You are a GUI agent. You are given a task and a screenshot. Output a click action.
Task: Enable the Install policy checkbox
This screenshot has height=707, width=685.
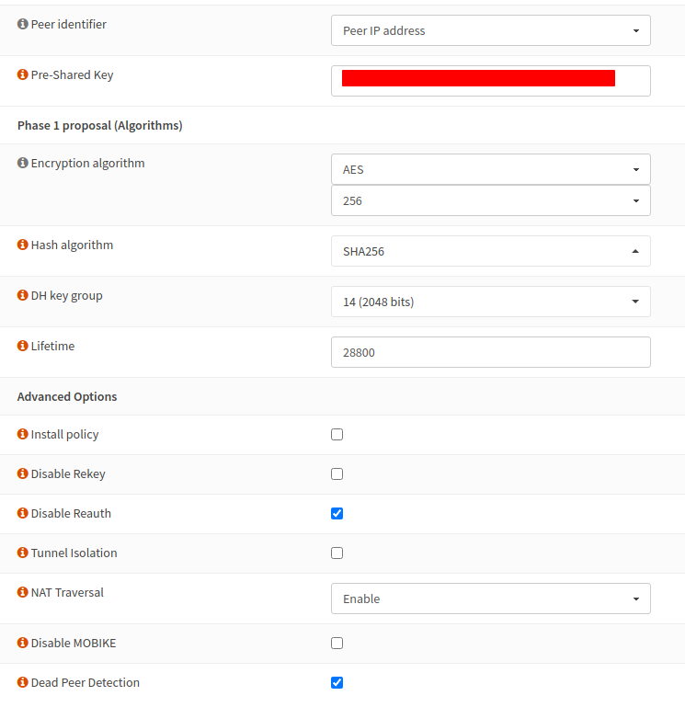(x=337, y=434)
